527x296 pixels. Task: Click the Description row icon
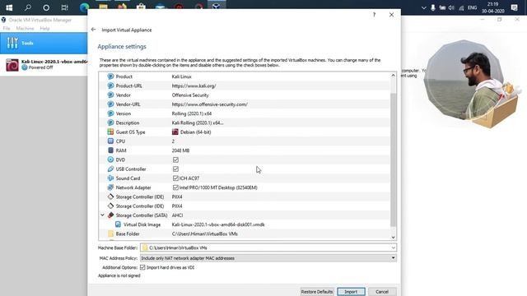[x=110, y=123]
